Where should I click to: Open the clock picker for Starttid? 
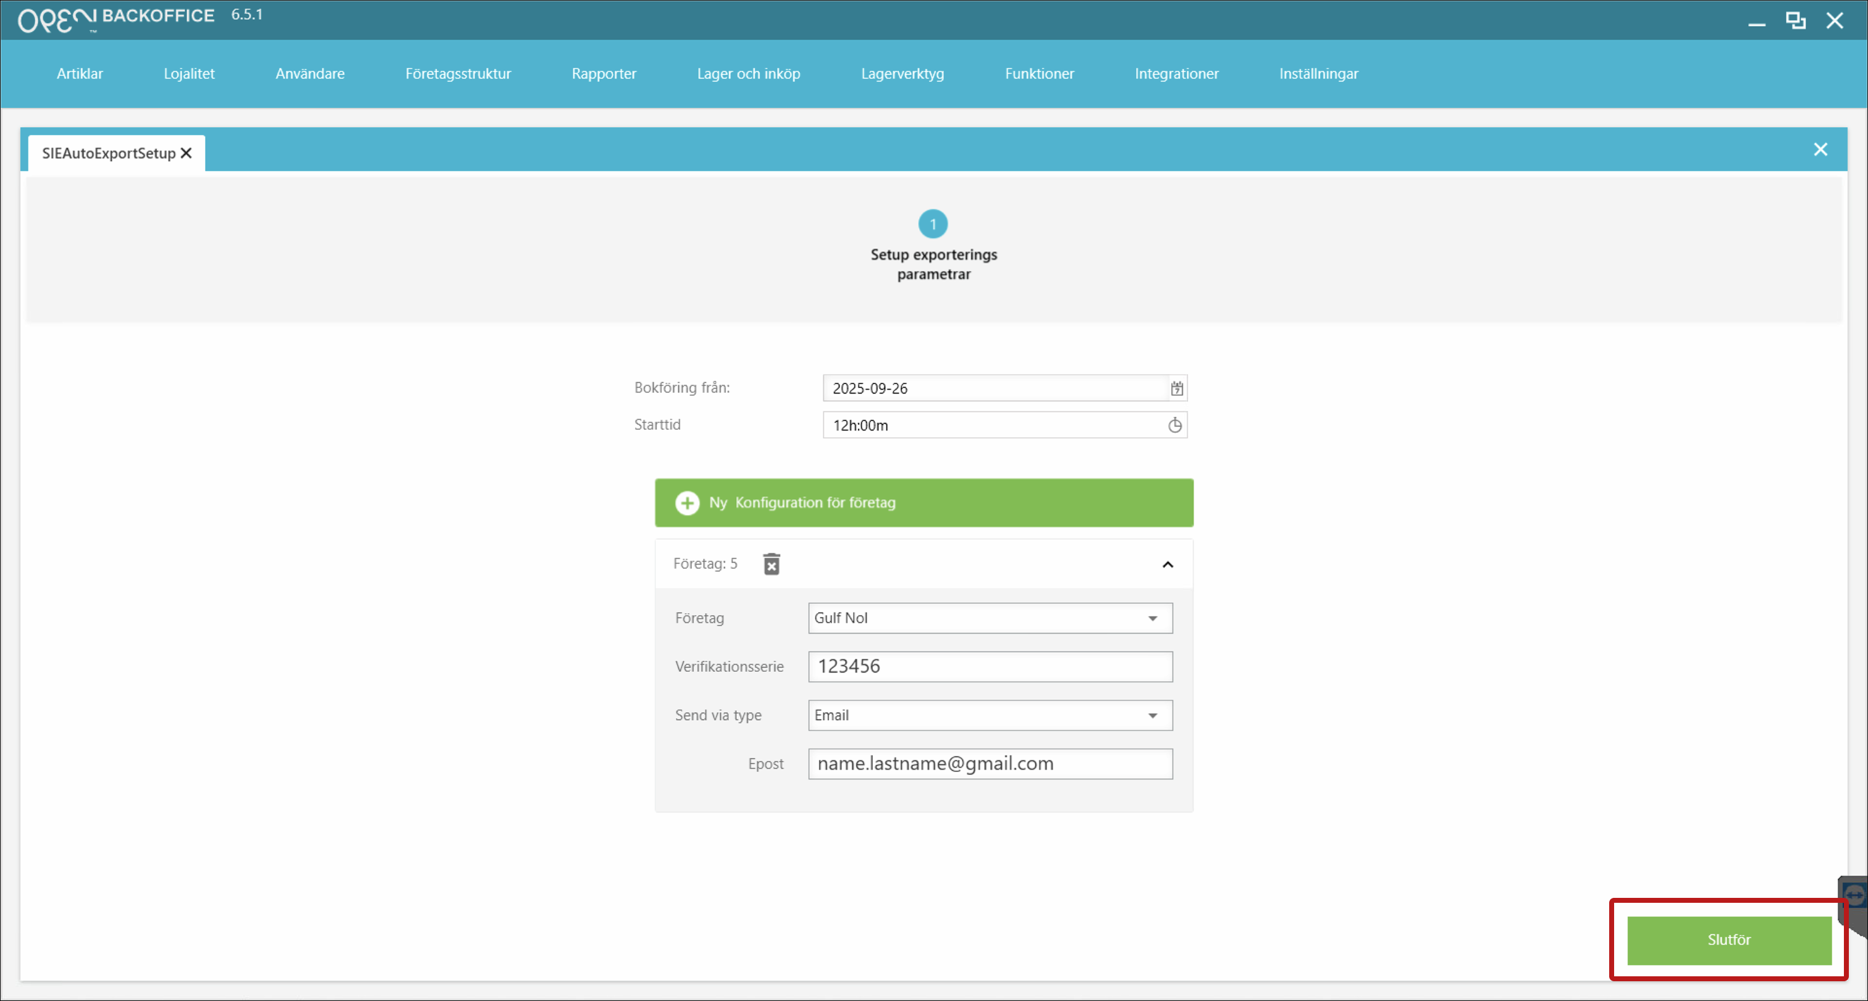click(x=1175, y=425)
